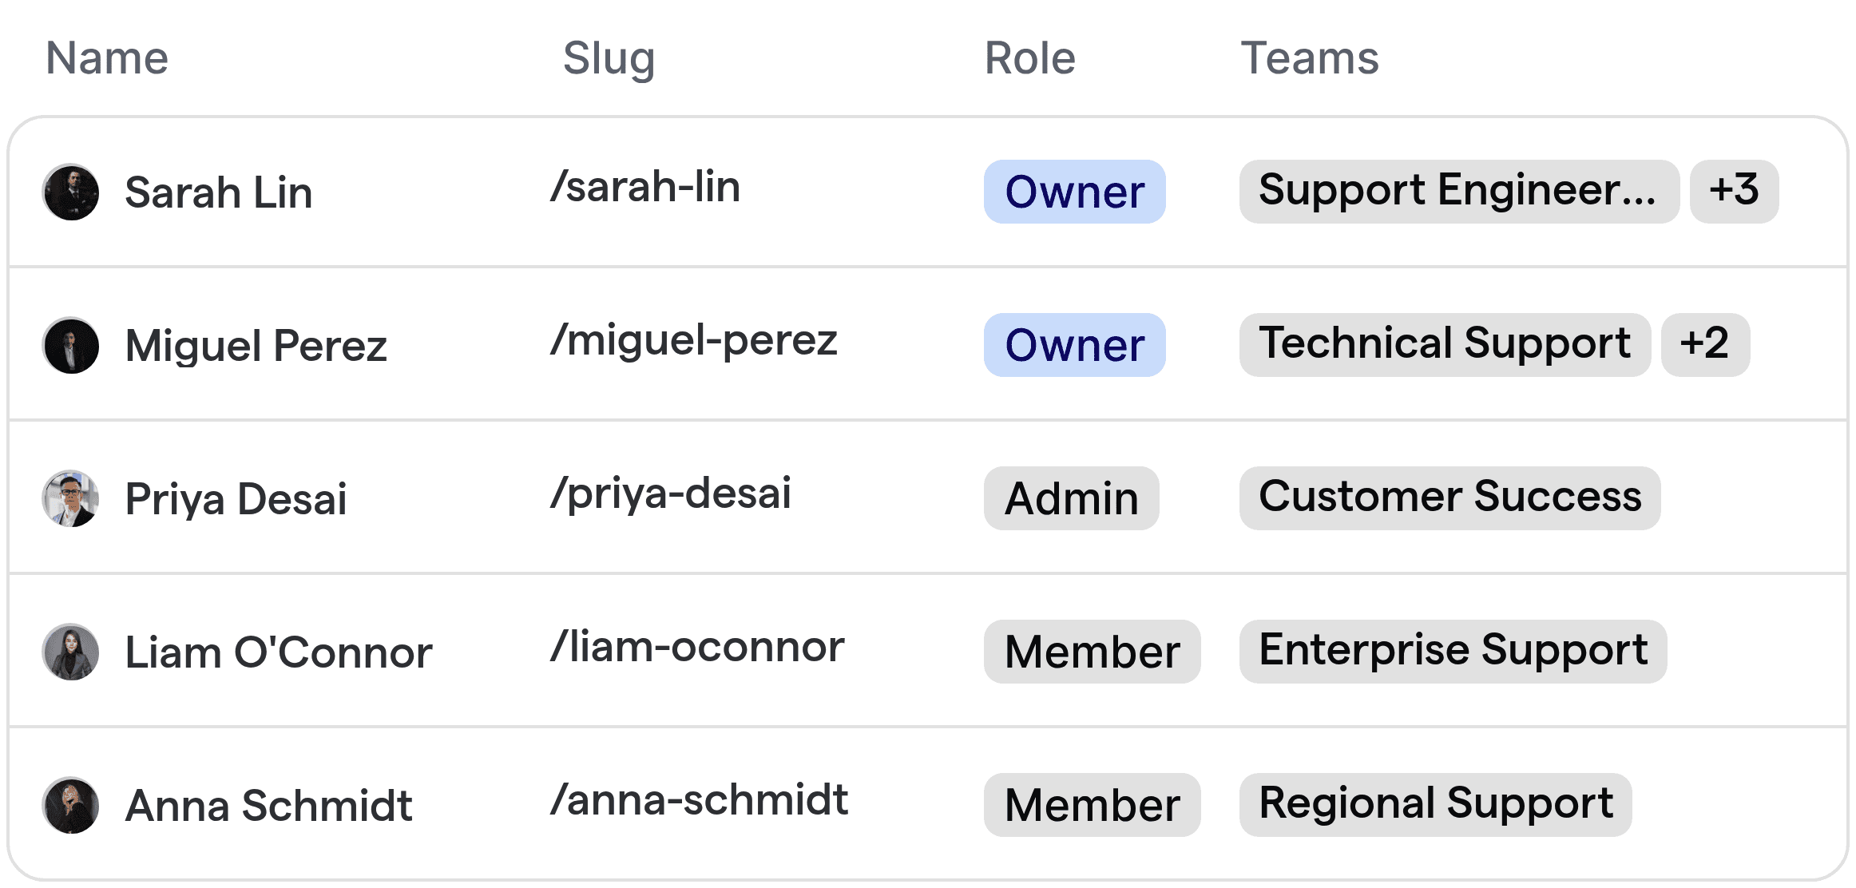Image resolution: width=1856 pixels, height=888 pixels.
Task: Click Priya Desai's profile avatar
Action: point(70,498)
